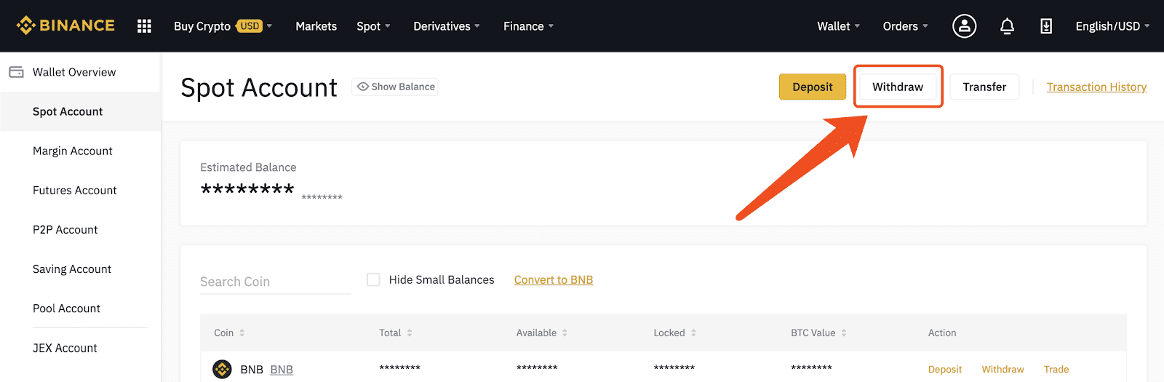Image resolution: width=1164 pixels, height=382 pixels.
Task: Select Margin Account in the sidebar
Action: pos(73,151)
